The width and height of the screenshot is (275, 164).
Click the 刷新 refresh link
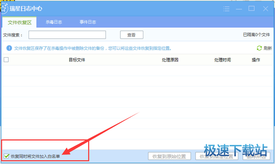click(268, 48)
